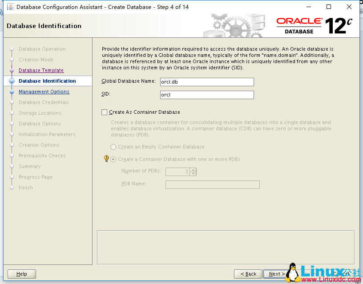
Task: Select Create an Empty Container Database
Action: (x=113, y=147)
